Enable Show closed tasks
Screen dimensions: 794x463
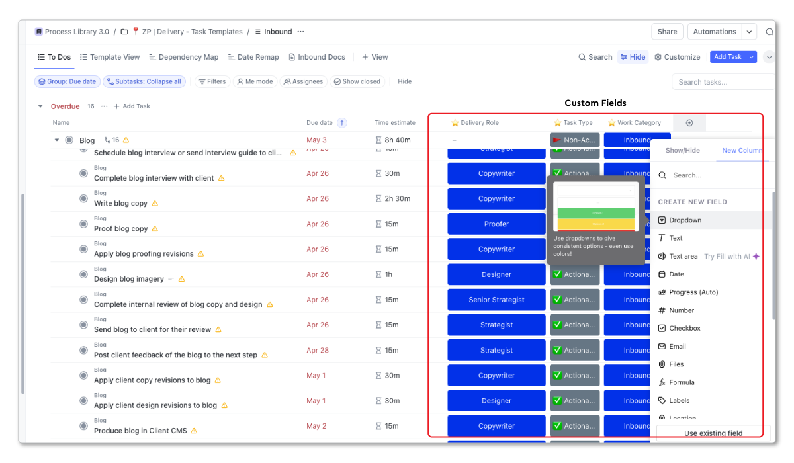tap(357, 81)
